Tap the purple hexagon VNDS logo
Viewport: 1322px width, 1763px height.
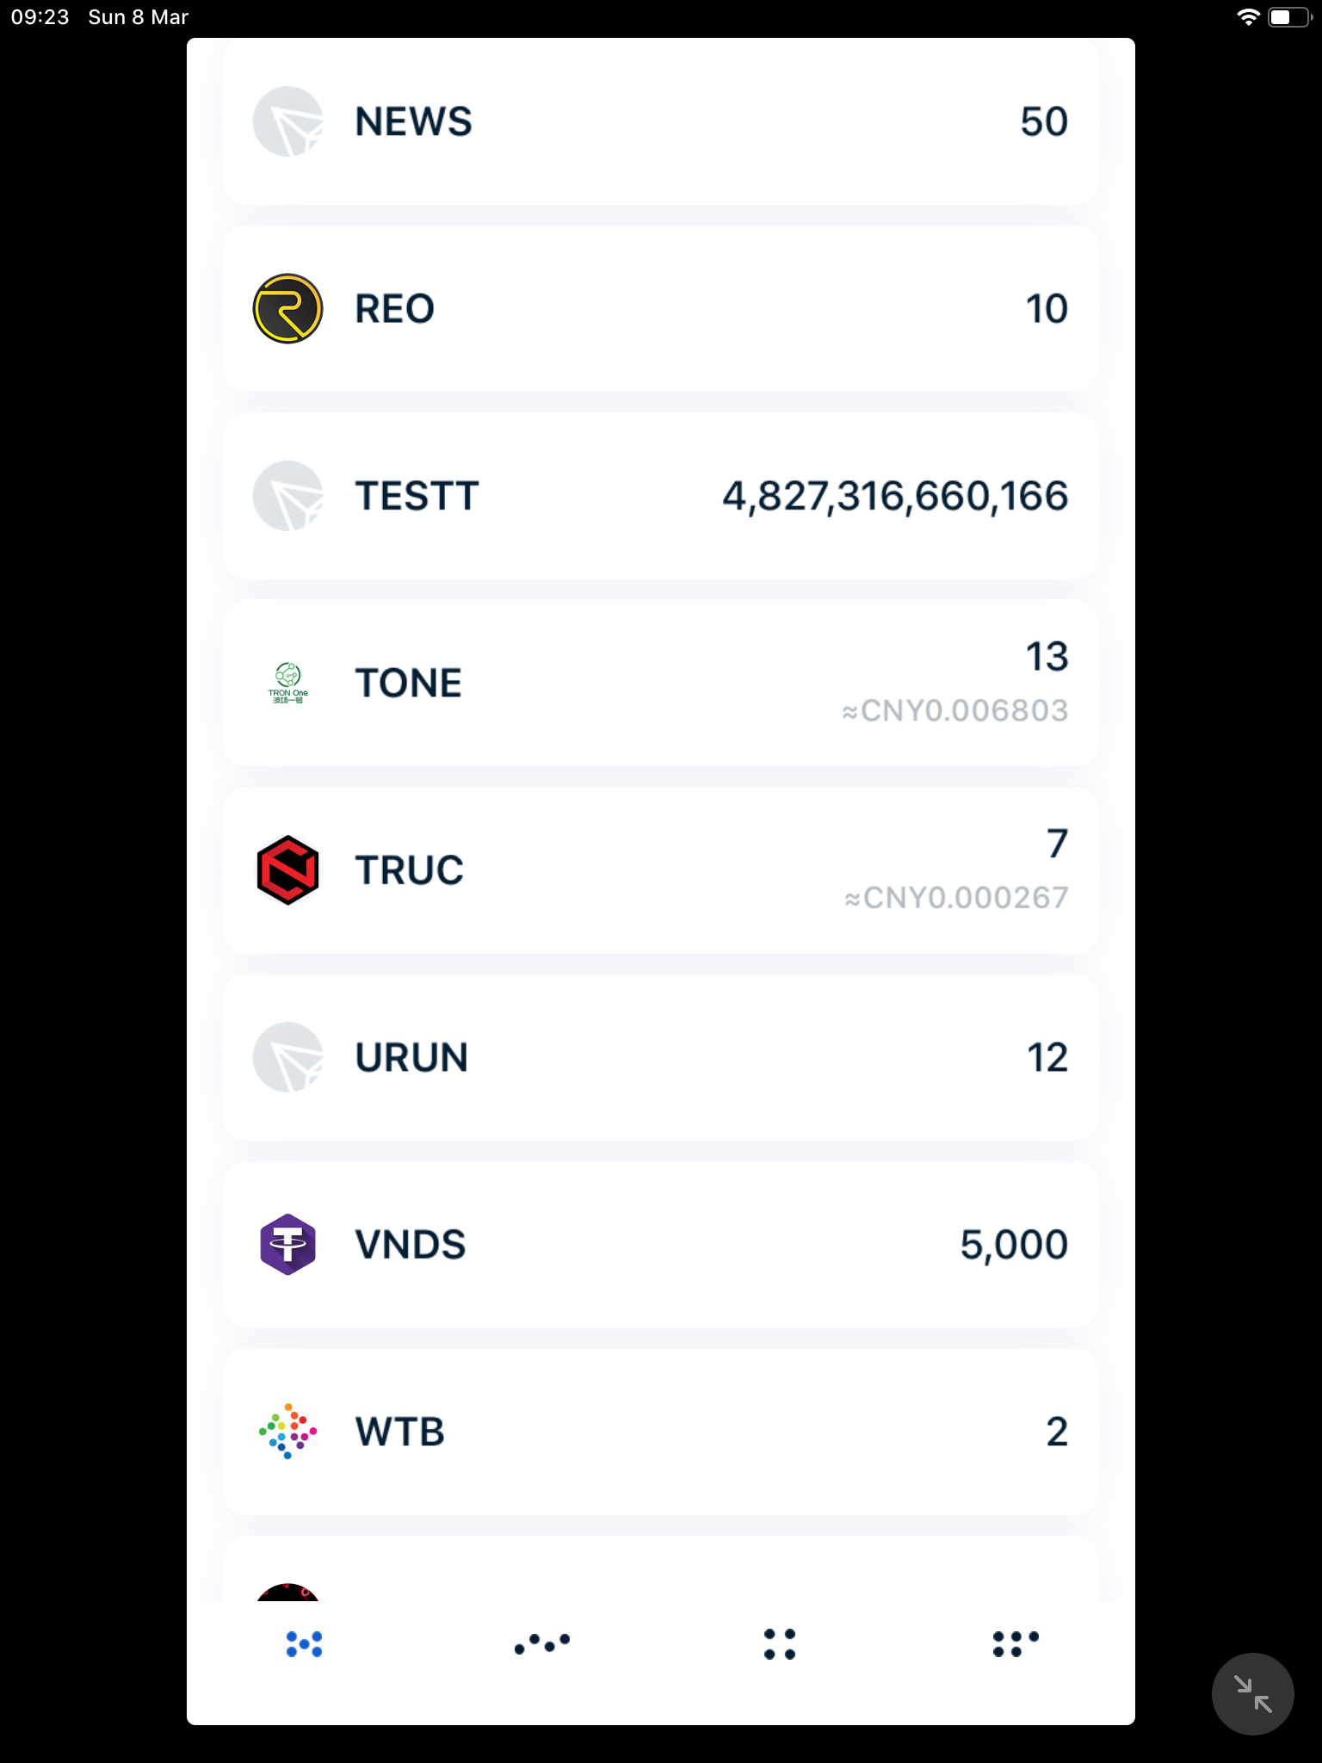[x=287, y=1244]
